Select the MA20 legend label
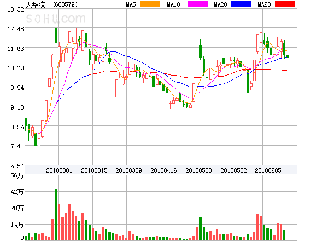Image resolution: width=328 pixels, height=241 pixels. 220,4
